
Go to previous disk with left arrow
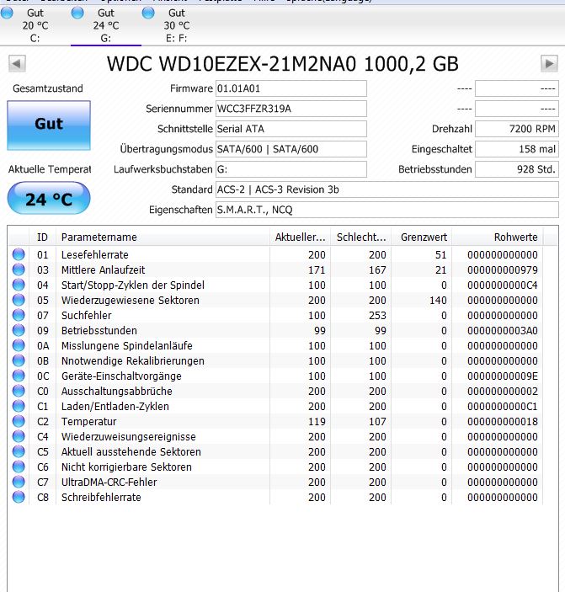click(17, 63)
